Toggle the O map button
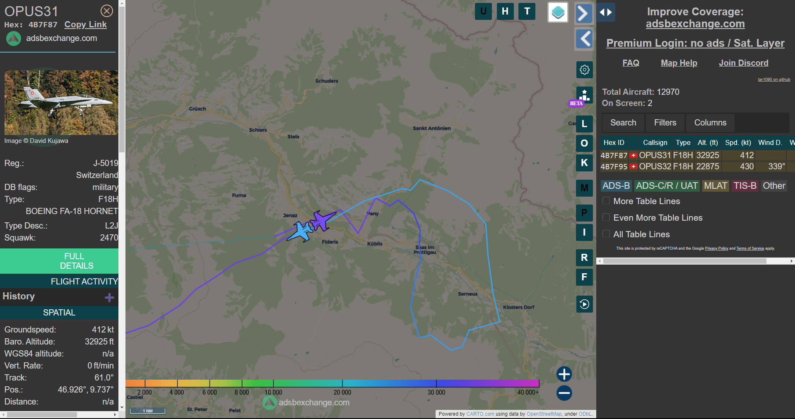 (x=584, y=143)
